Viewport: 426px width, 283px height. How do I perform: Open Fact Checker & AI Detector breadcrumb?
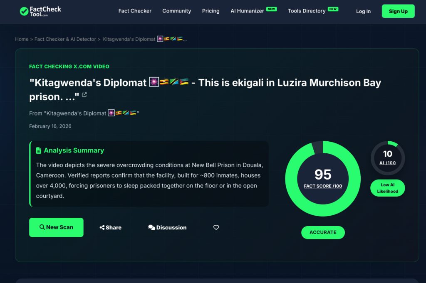(65, 39)
